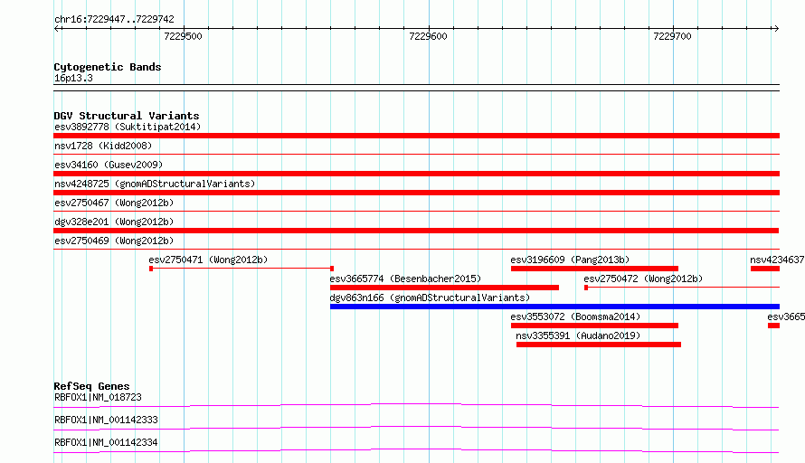Click the 7229500 ruler tick label
The image size is (805, 463).
point(183,36)
